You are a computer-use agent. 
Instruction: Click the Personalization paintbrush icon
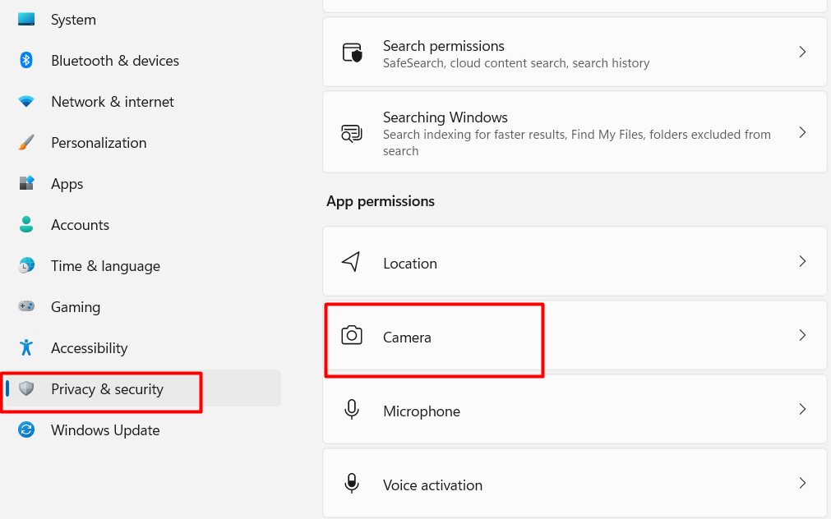click(x=26, y=143)
